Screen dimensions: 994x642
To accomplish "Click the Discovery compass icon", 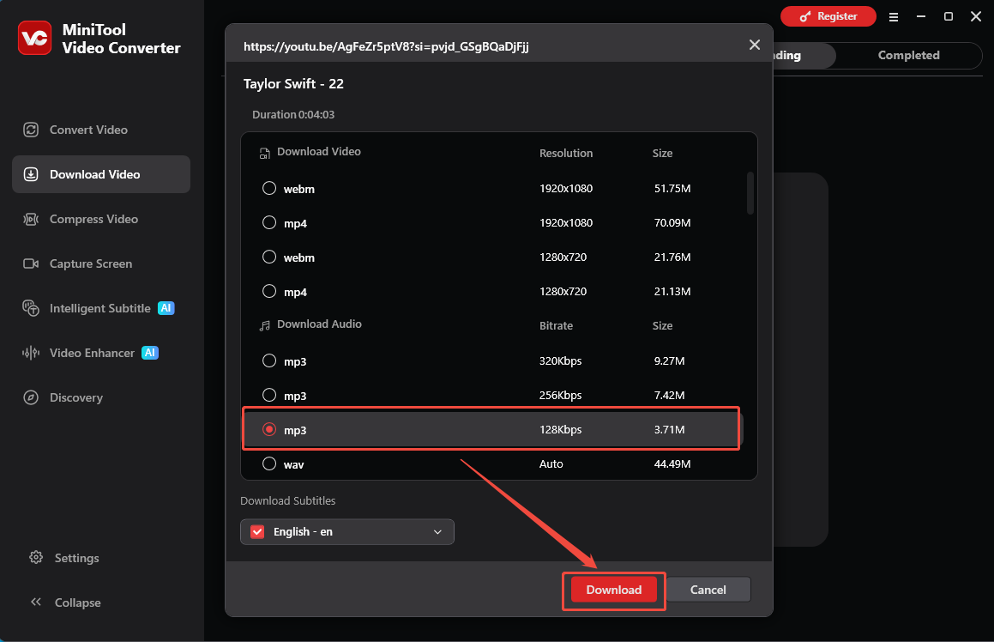I will click(x=31, y=397).
